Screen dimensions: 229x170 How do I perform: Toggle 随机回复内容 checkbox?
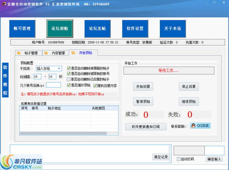point(95,85)
